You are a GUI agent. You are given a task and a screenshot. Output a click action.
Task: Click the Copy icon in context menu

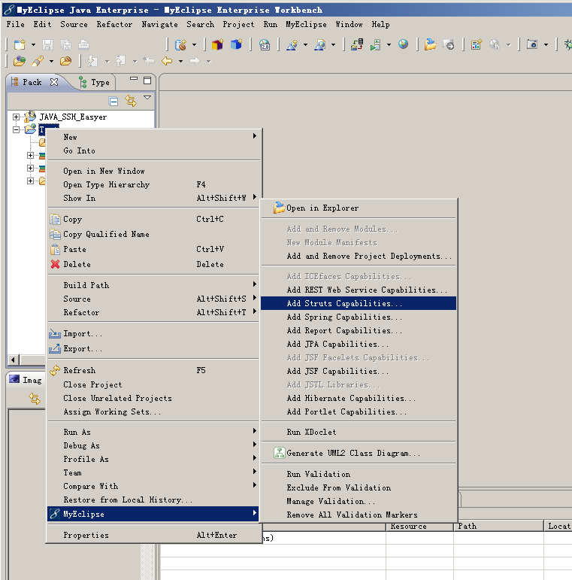tap(54, 220)
